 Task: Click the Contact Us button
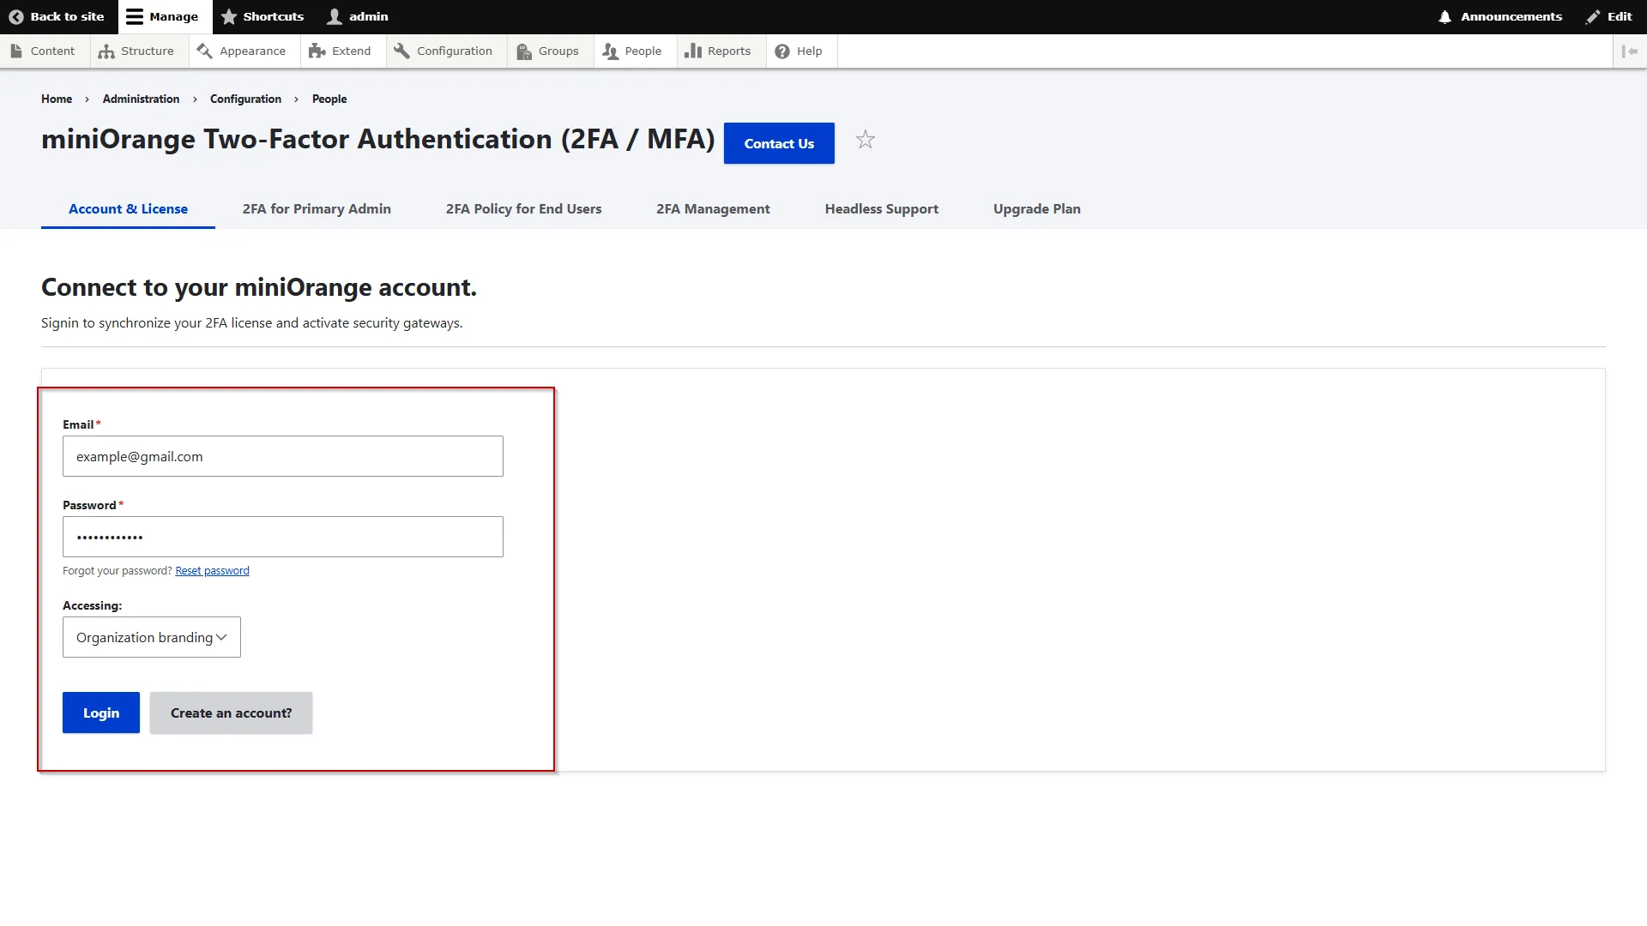(779, 143)
